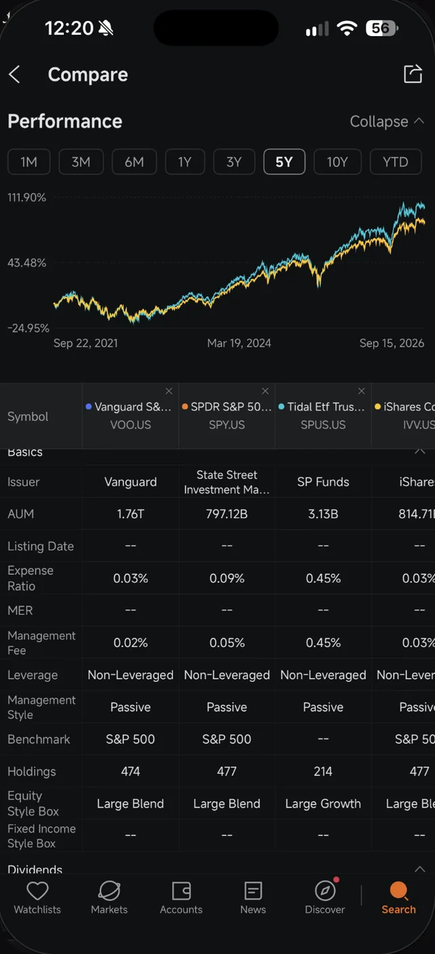
Task: Select the YTD time range
Action: click(396, 162)
